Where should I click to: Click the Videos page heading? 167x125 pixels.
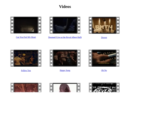(x=65, y=6)
